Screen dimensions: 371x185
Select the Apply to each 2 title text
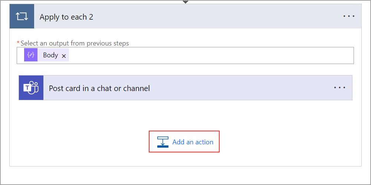coord(66,17)
